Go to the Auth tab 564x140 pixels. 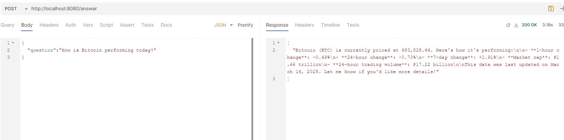(71, 25)
